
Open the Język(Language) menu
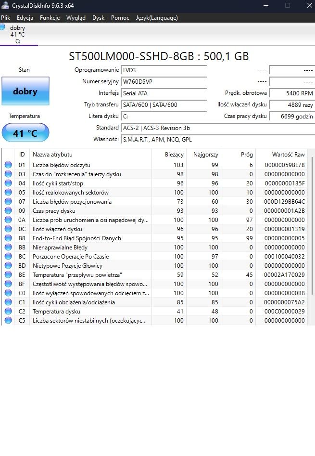pyautogui.click(x=157, y=18)
